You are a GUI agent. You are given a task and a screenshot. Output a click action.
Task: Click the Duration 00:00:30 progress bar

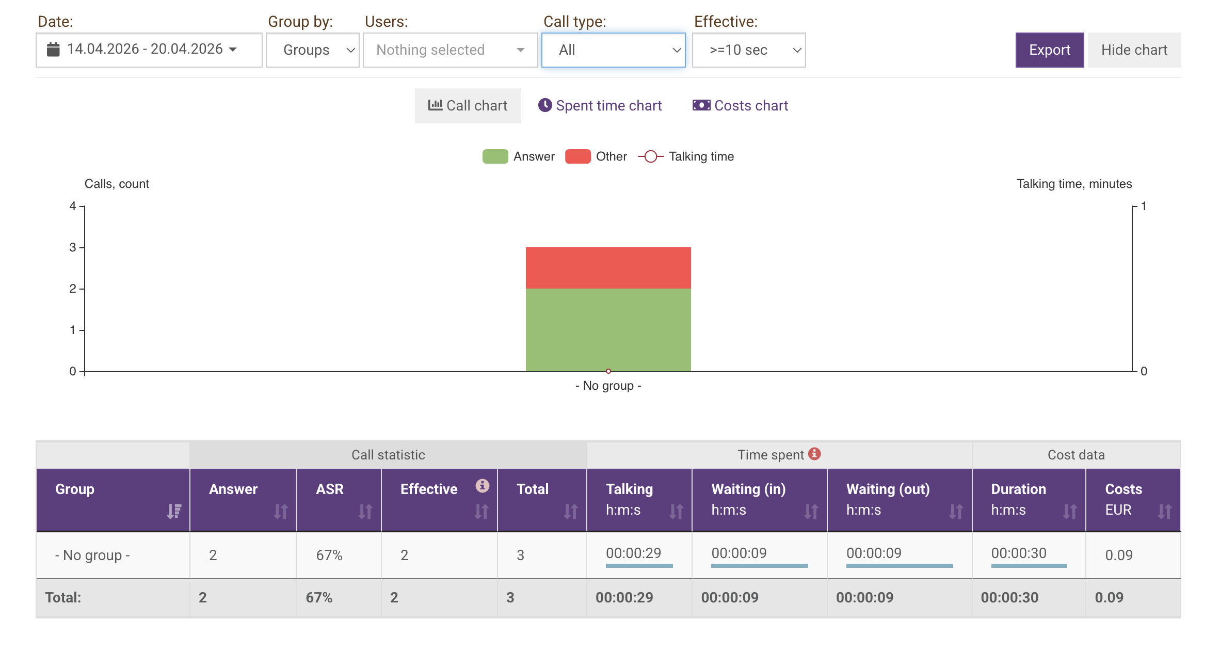click(1029, 566)
